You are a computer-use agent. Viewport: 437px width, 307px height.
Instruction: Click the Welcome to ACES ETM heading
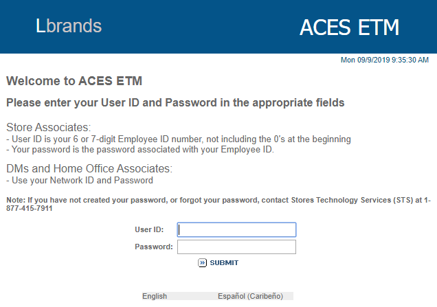(74, 81)
